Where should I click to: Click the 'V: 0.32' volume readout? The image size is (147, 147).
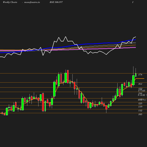(141, 95)
